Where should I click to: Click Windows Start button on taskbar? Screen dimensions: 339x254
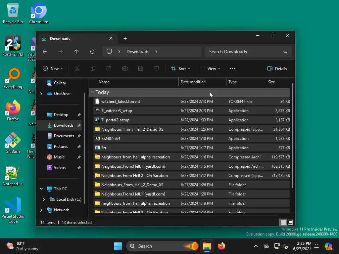point(118,246)
